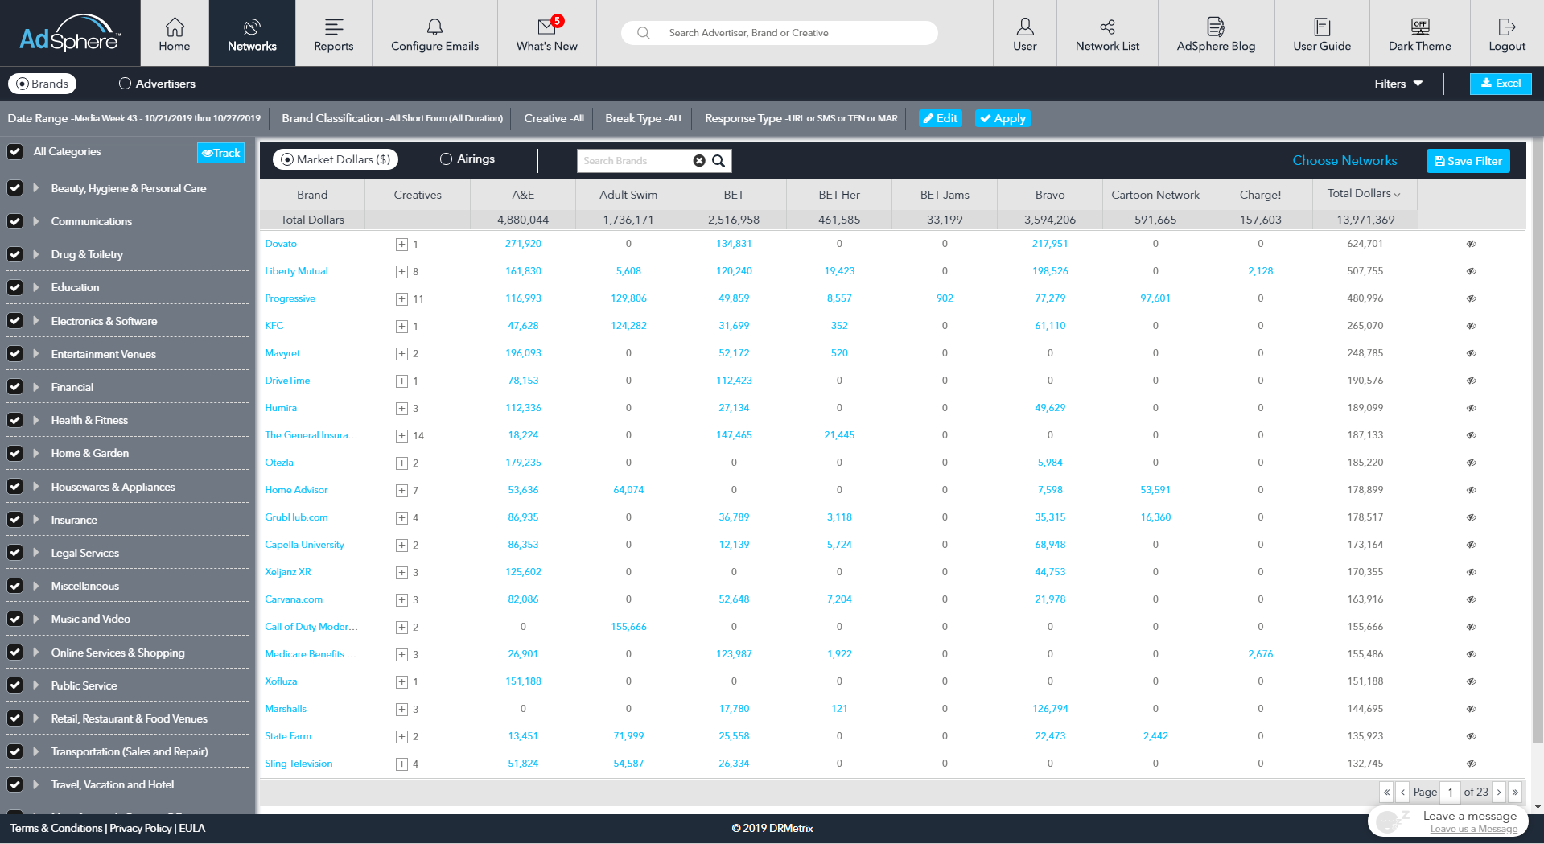Expand the Financial category tree
The image size is (1544, 844).
36,387
